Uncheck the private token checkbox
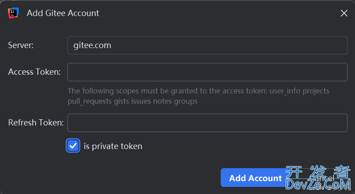 [73, 146]
